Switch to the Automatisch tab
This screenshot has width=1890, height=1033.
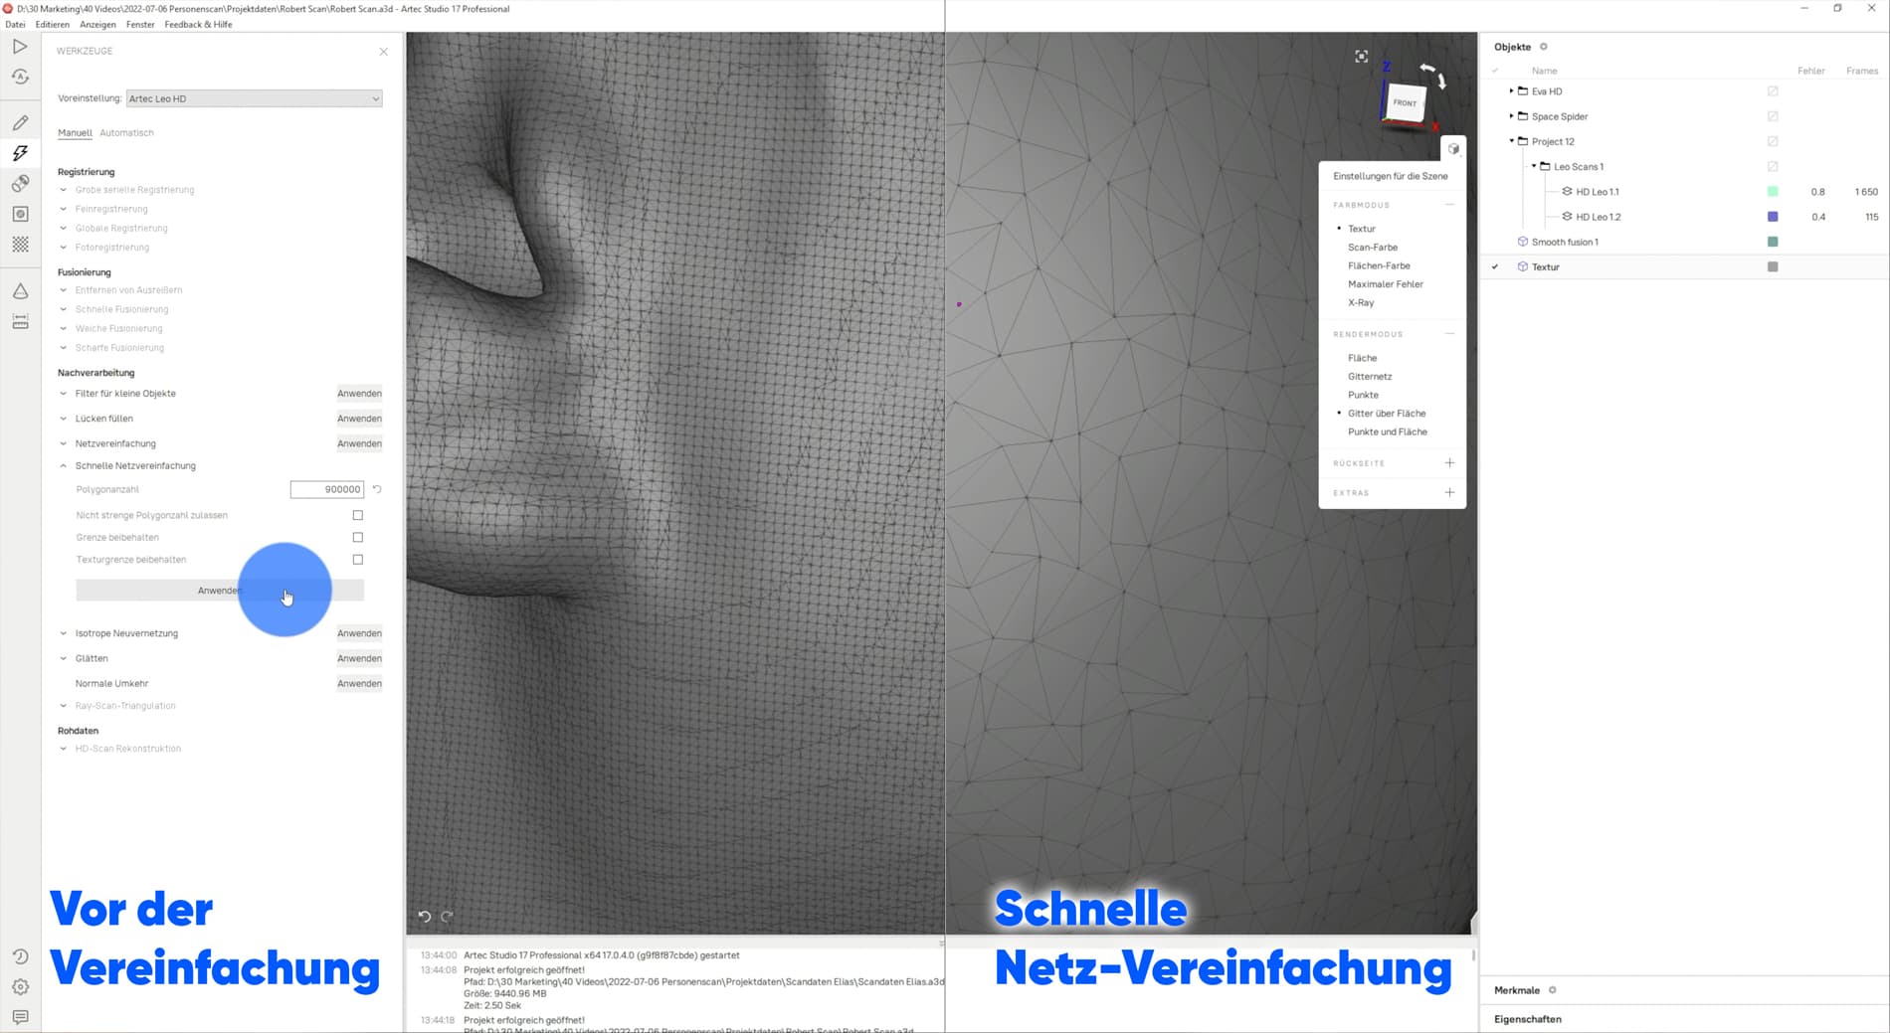(126, 132)
